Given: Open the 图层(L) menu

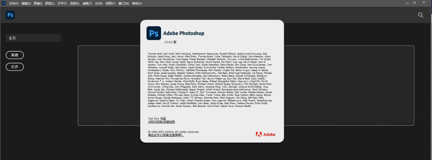Looking at the screenshot, I should click(50, 3).
